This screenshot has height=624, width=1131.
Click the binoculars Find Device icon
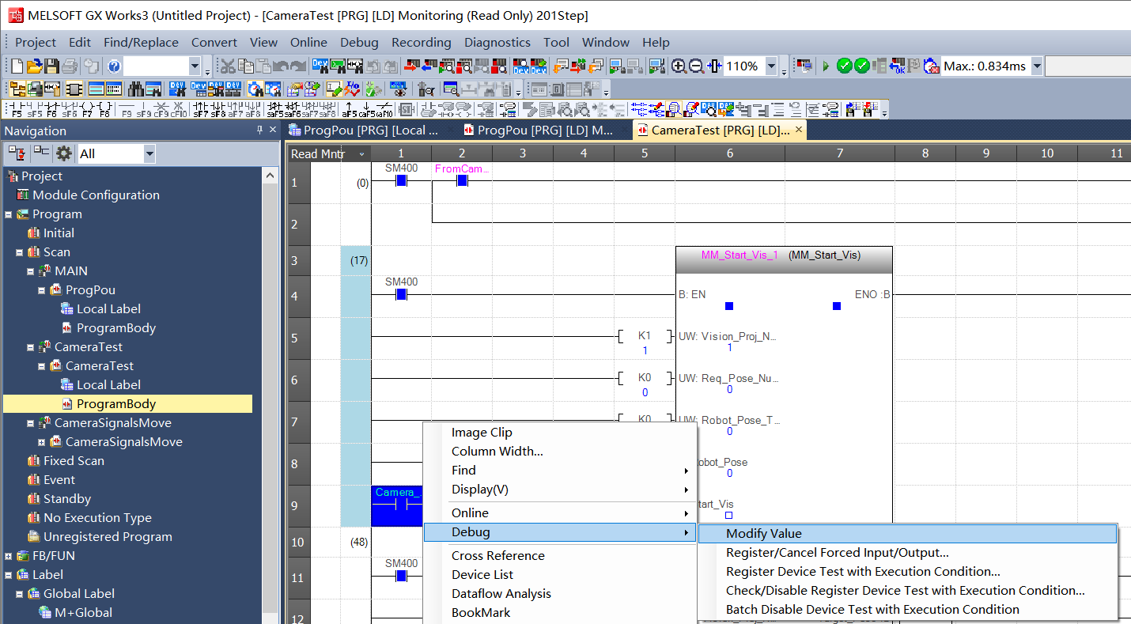[135, 89]
